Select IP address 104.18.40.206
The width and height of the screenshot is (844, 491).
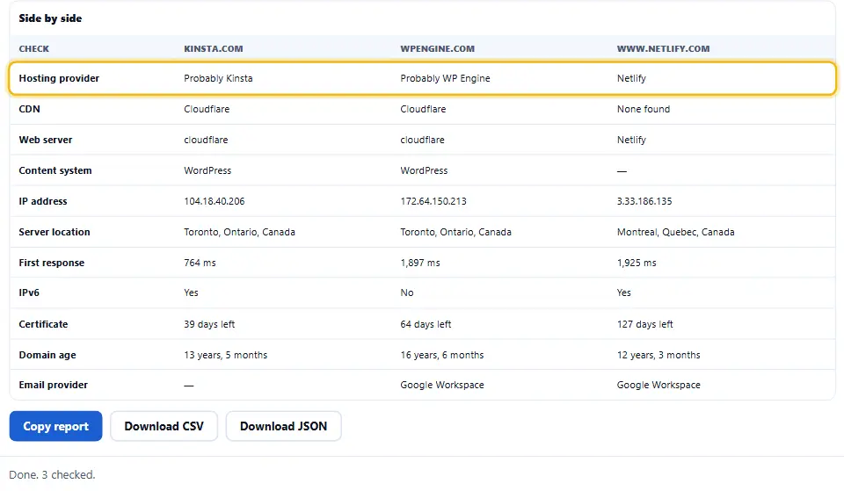pyautogui.click(x=215, y=201)
